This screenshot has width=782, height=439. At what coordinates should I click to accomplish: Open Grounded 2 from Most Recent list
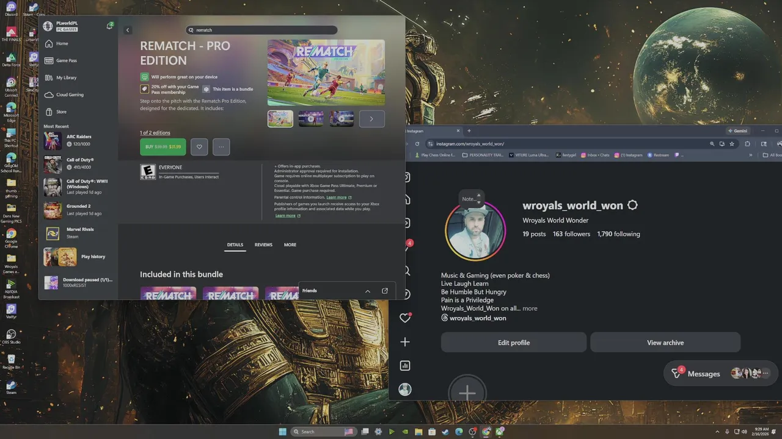point(78,210)
